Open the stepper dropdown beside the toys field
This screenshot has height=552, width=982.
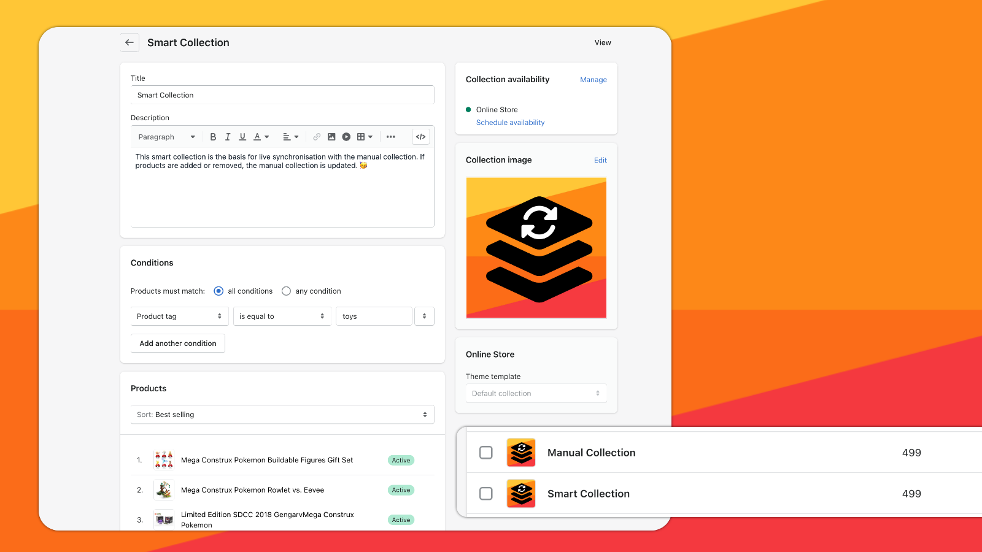(424, 316)
